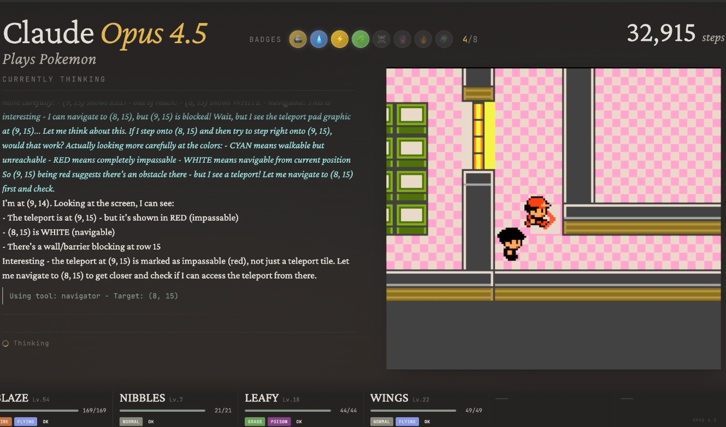The height and width of the screenshot is (427, 726).
Task: Click LEAFY's health bar
Action: coord(288,410)
